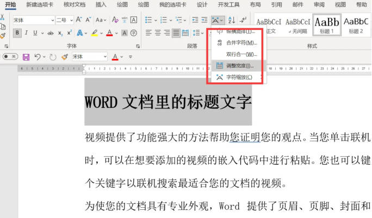Select 合并字符(M) menu item

[238, 43]
